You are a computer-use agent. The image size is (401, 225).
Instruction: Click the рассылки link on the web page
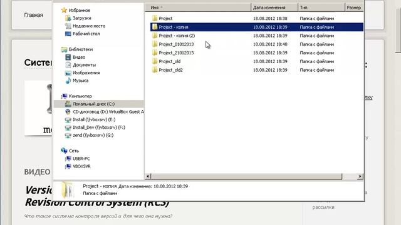[x=323, y=207]
